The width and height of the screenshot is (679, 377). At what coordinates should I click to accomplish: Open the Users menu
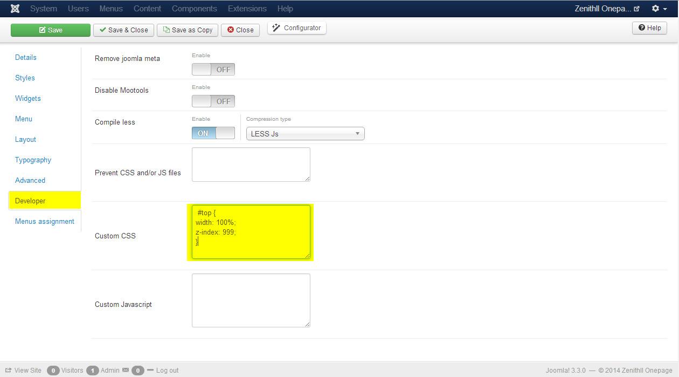coord(79,9)
